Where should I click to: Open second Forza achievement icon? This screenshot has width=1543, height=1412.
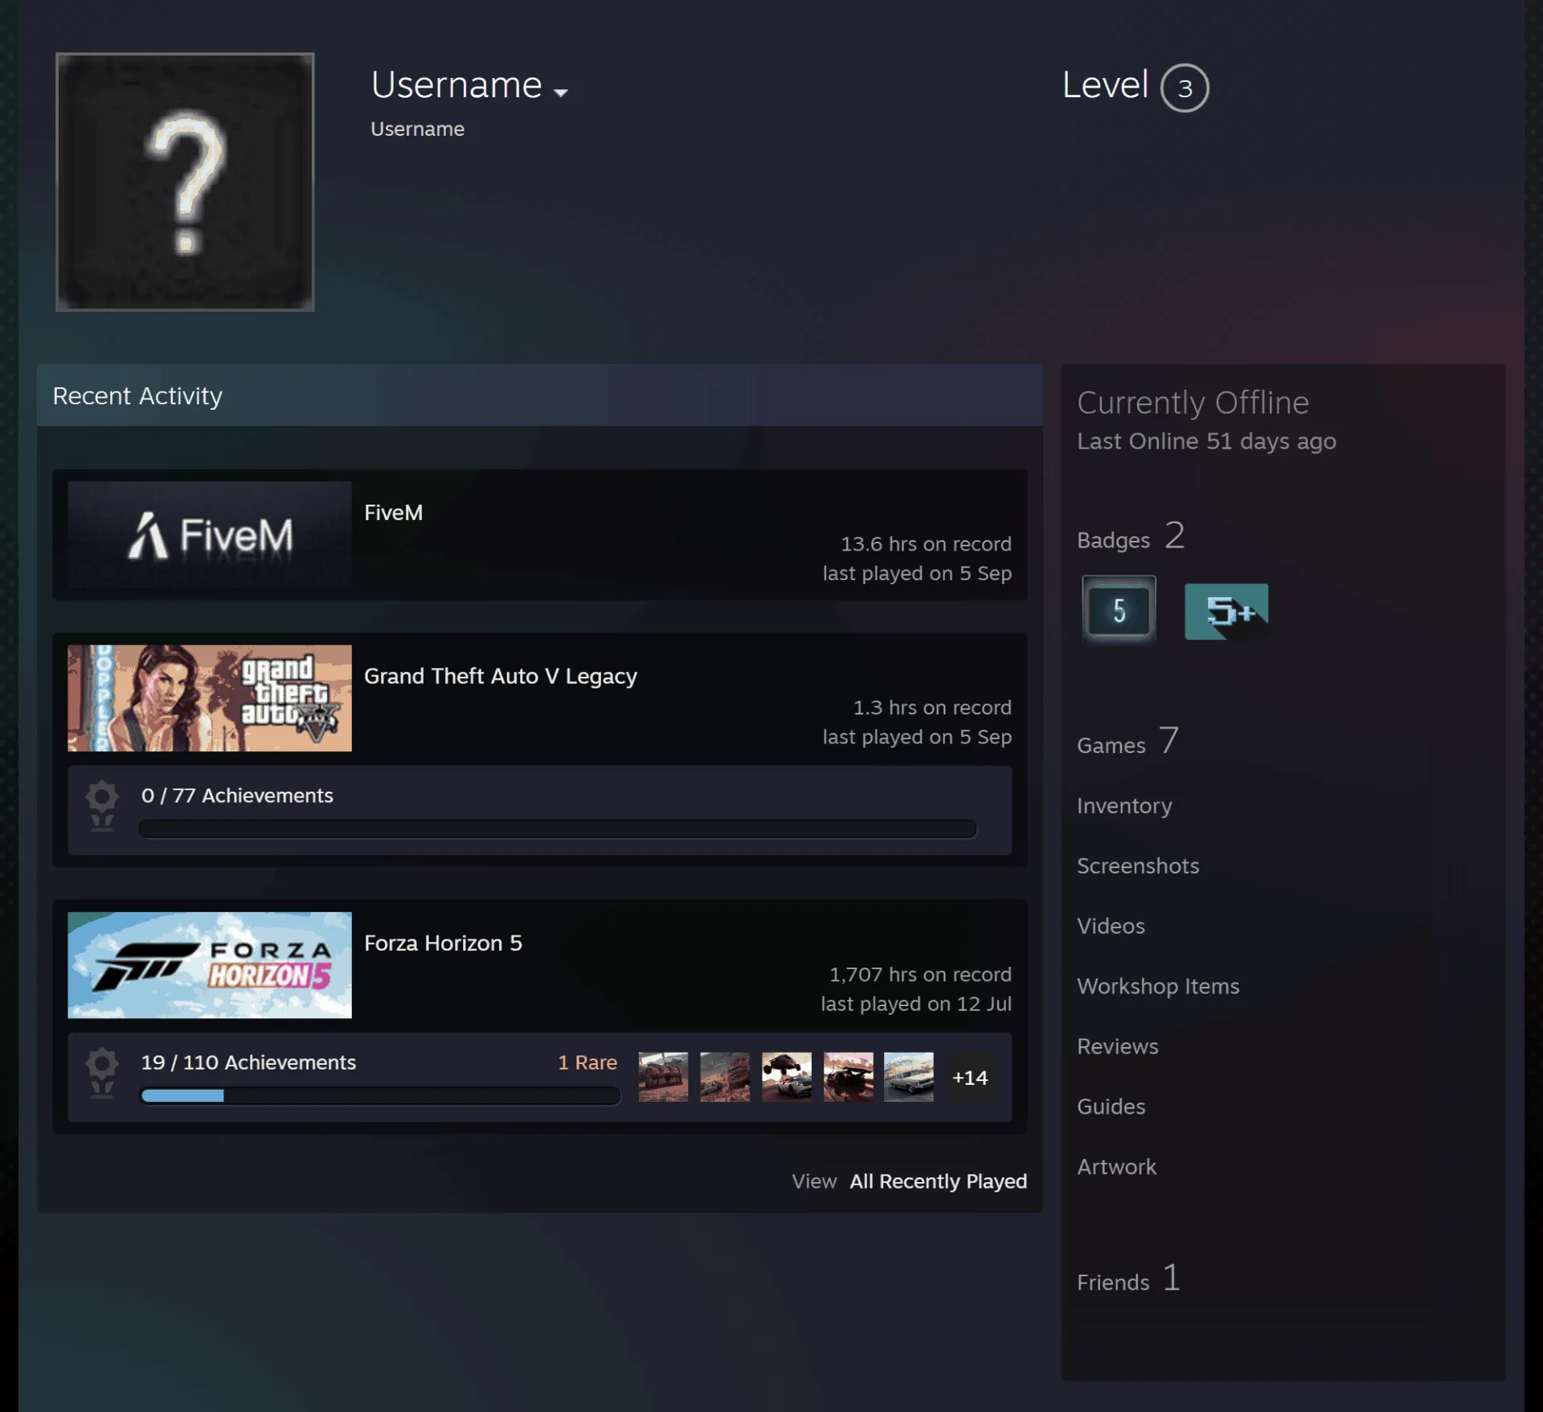click(725, 1077)
